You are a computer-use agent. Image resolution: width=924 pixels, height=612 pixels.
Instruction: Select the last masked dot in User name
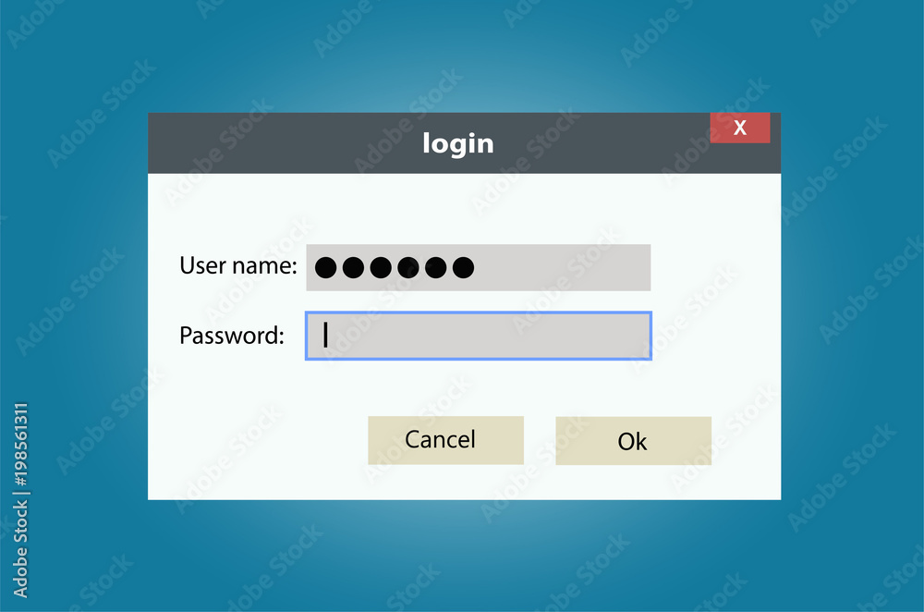(463, 268)
